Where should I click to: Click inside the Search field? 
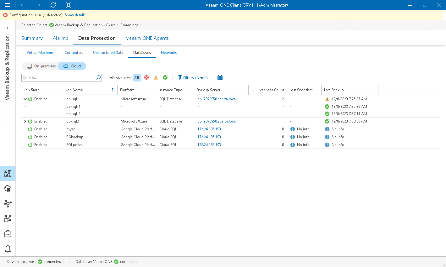(x=57, y=77)
